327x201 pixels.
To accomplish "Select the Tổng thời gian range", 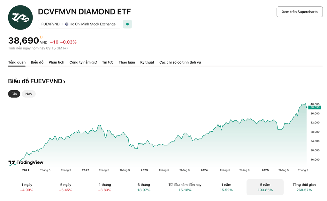I will [304, 187].
